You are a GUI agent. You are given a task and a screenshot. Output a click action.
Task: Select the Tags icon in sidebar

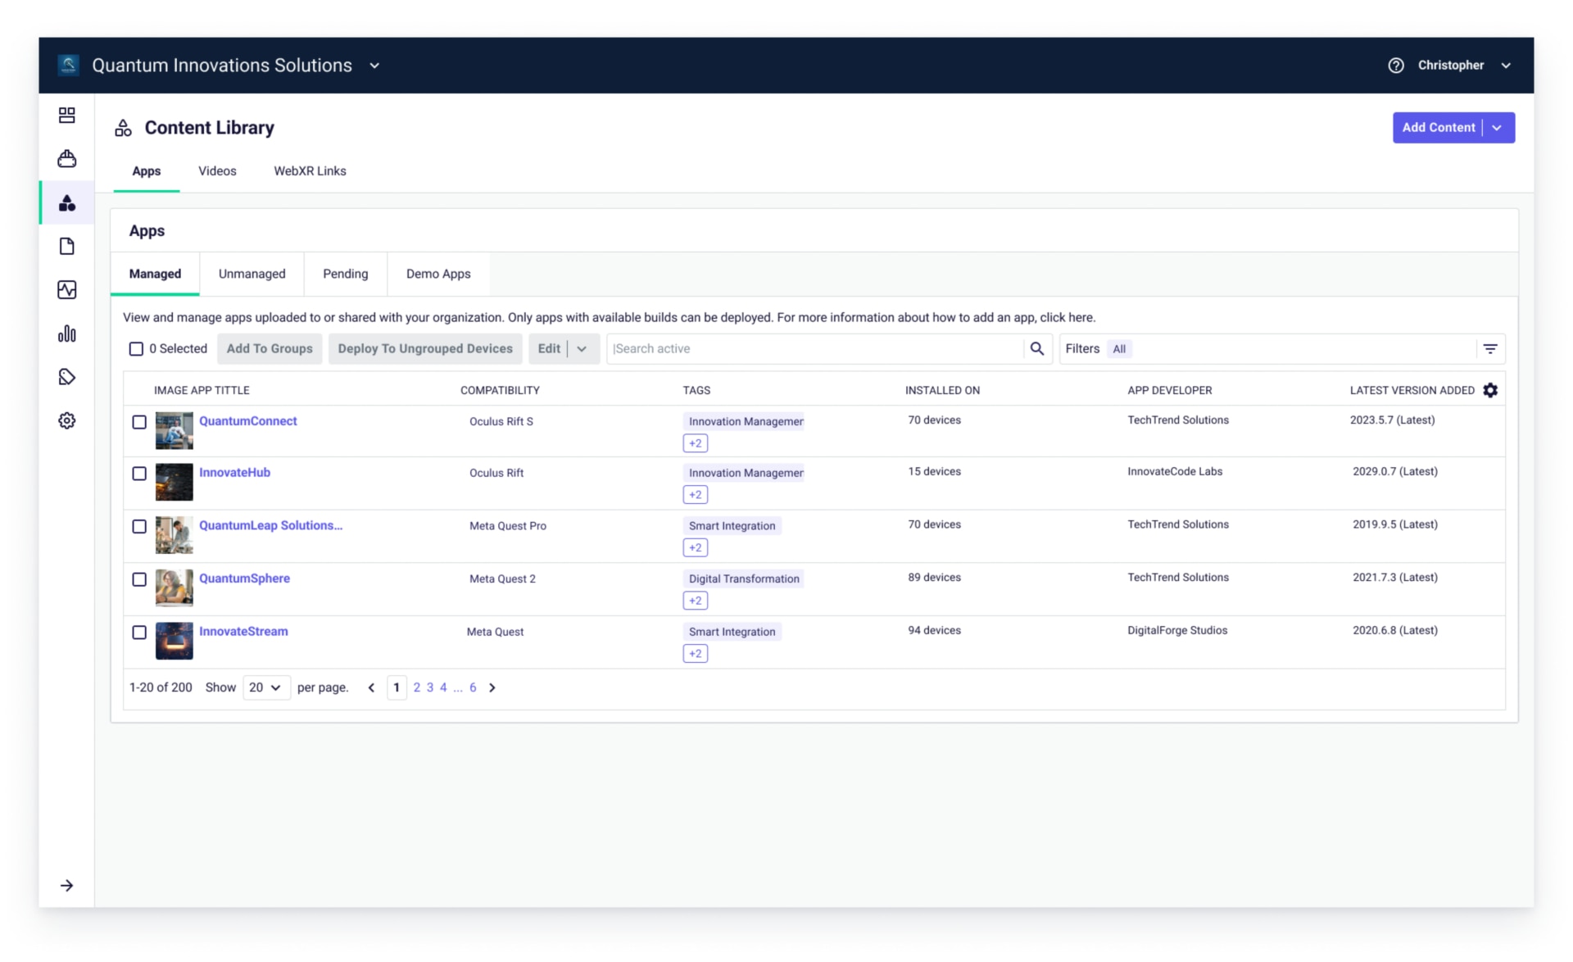pos(66,377)
